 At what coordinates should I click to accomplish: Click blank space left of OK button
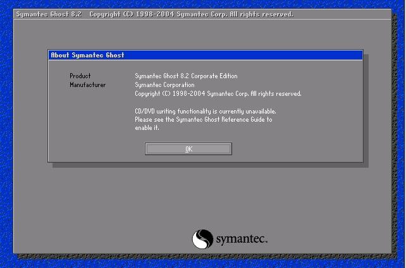click(x=95, y=149)
